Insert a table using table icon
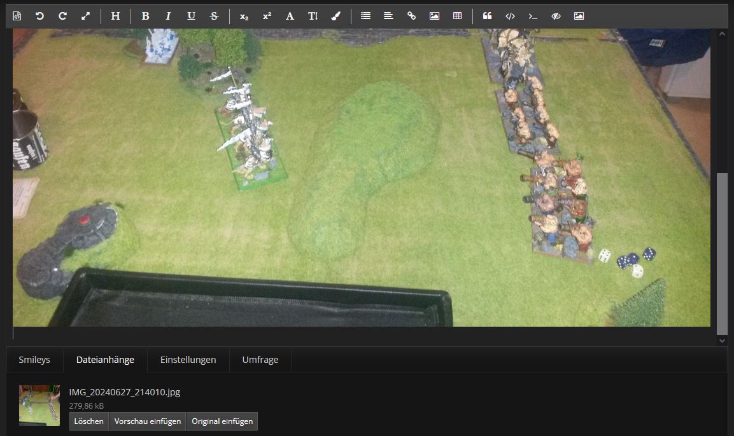This screenshot has width=734, height=436. [x=457, y=16]
